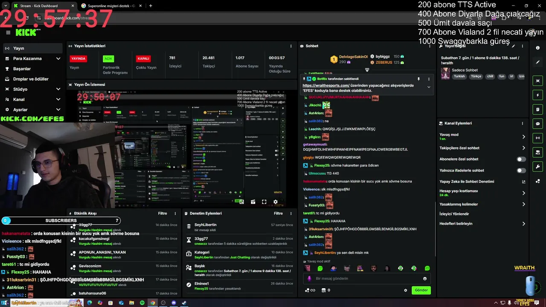Viewport: 546px width, 307px height.
Task: Click the first emote in quick emote row
Action: [x=307, y=268]
